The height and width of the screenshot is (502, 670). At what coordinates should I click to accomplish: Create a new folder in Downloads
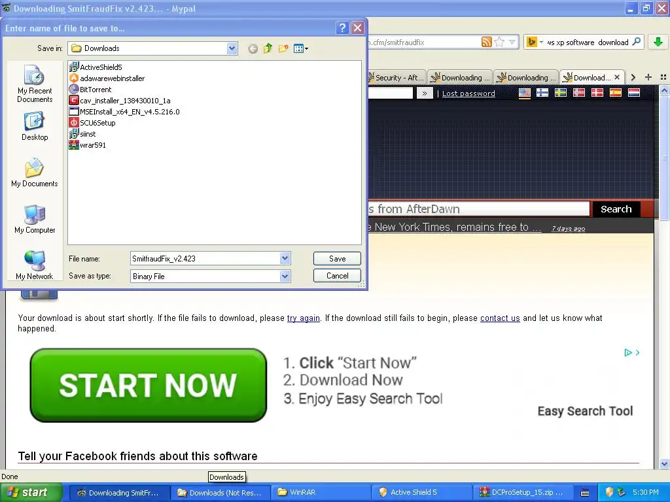[283, 48]
